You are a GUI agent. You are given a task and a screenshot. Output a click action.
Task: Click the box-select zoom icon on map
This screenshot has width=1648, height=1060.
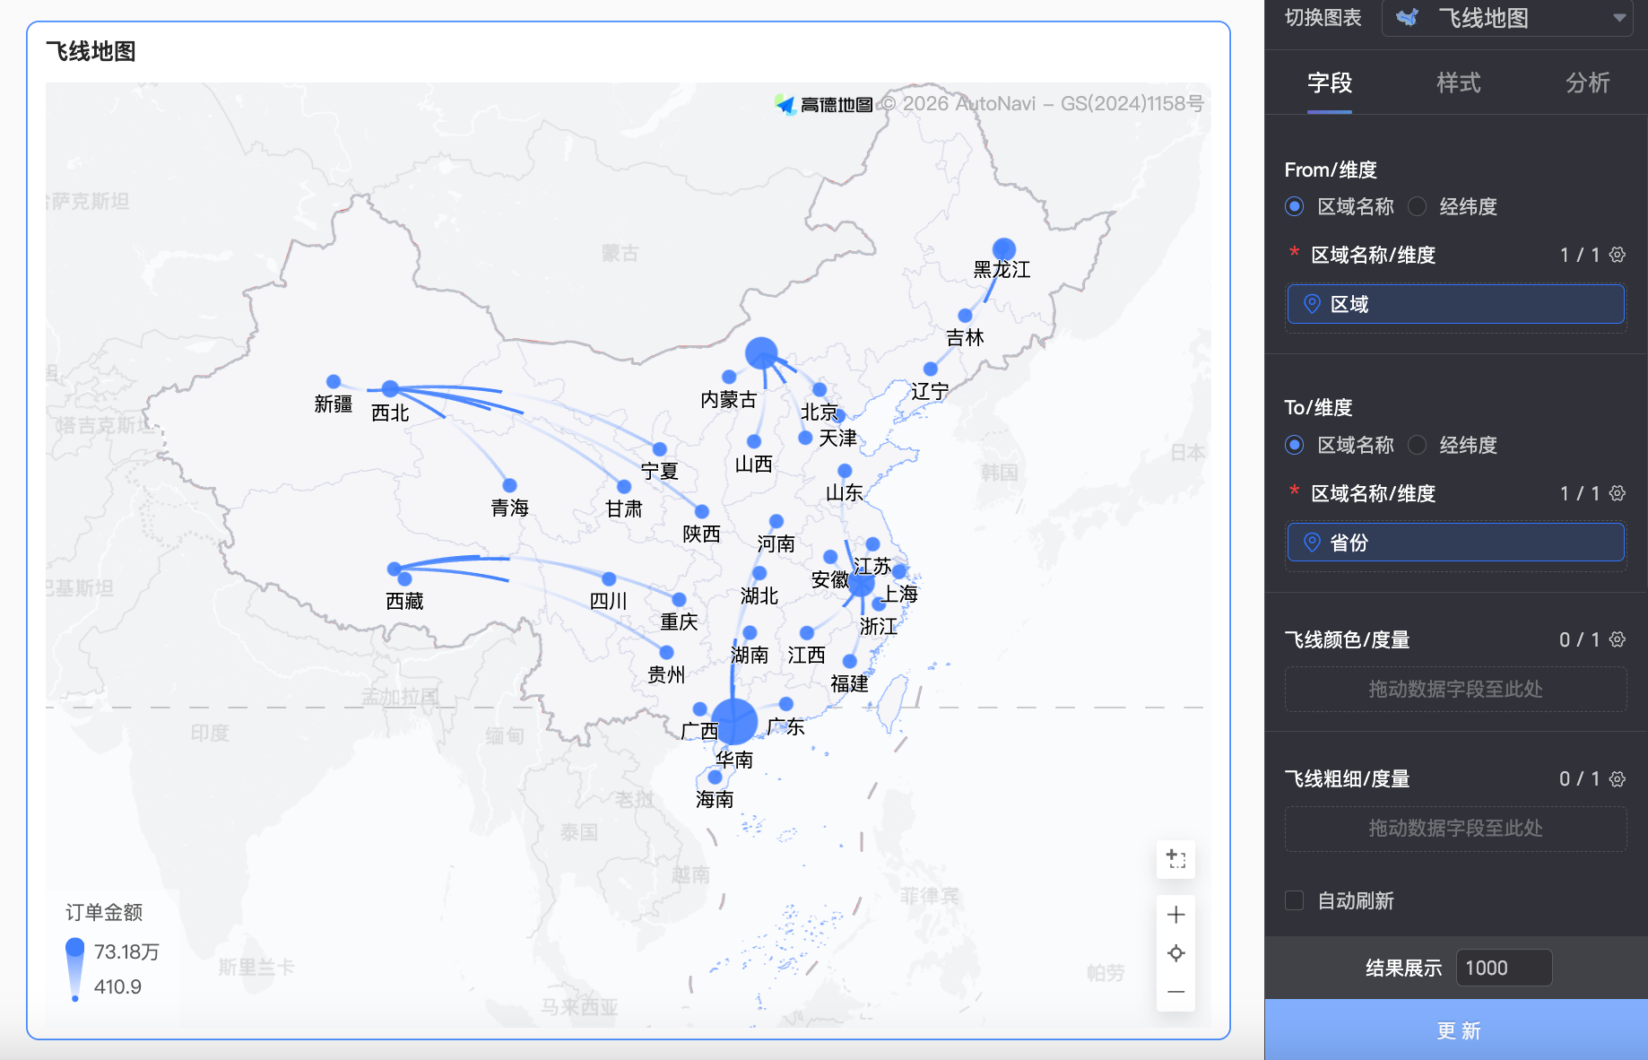click(x=1175, y=859)
